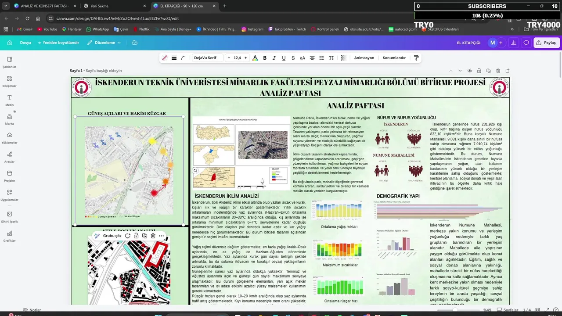Toggle Underline formatting
The image size is (562, 316).
click(x=284, y=58)
